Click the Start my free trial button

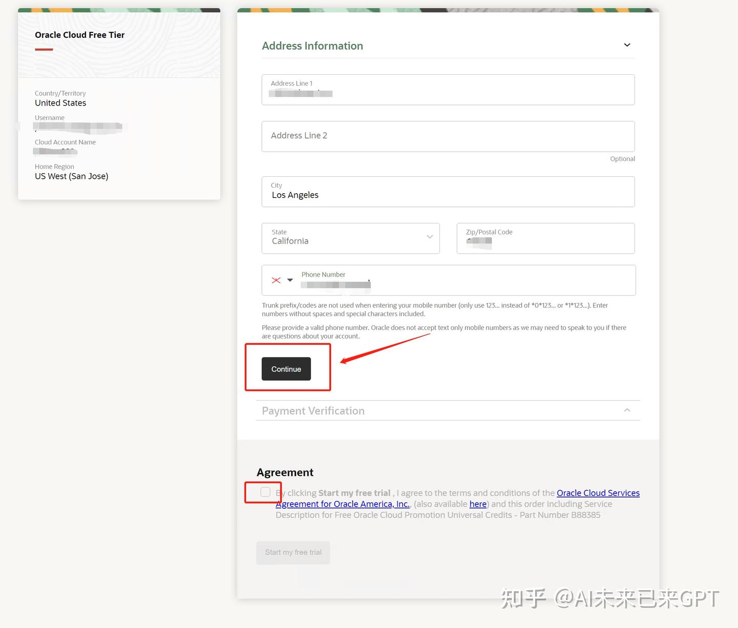pos(293,553)
